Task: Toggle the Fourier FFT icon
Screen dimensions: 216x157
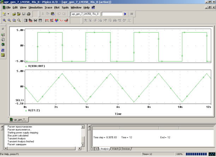Action: tap(30, 21)
